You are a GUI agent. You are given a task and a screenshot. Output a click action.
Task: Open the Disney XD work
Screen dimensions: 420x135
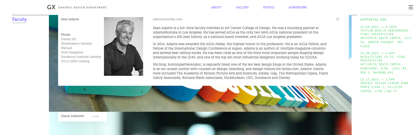[x=68, y=39]
